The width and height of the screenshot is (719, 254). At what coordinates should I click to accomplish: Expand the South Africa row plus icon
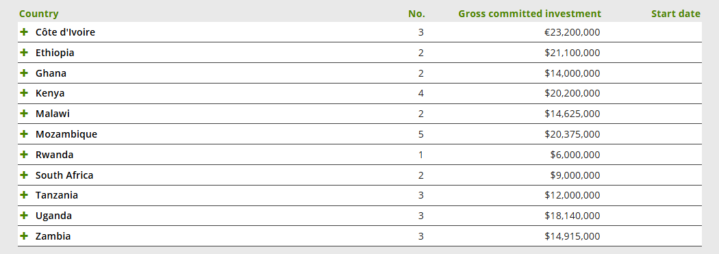pos(24,175)
